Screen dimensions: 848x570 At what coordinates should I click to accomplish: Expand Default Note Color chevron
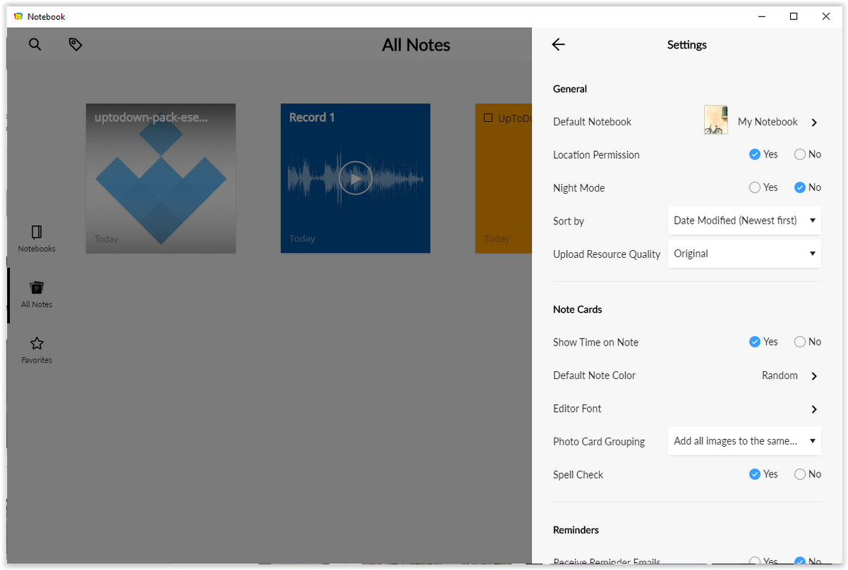[x=814, y=376]
